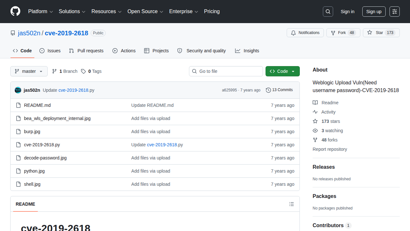
Task: Click the burp.jpg file icon
Action: pos(18,132)
